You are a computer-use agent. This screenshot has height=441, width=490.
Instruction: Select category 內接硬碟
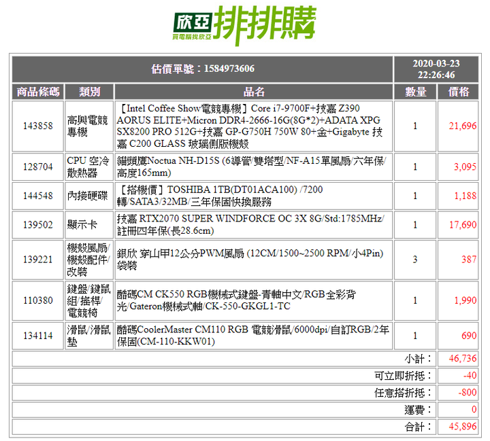tap(89, 196)
